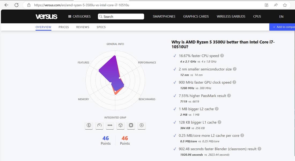Click the general info icon below the radar chart
The height and width of the screenshot is (161, 295).
coord(89,125)
